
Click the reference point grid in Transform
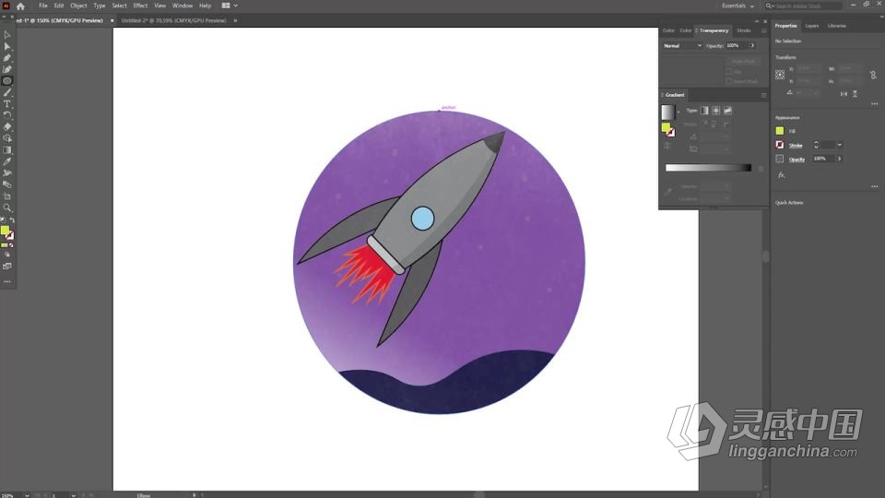click(x=780, y=75)
